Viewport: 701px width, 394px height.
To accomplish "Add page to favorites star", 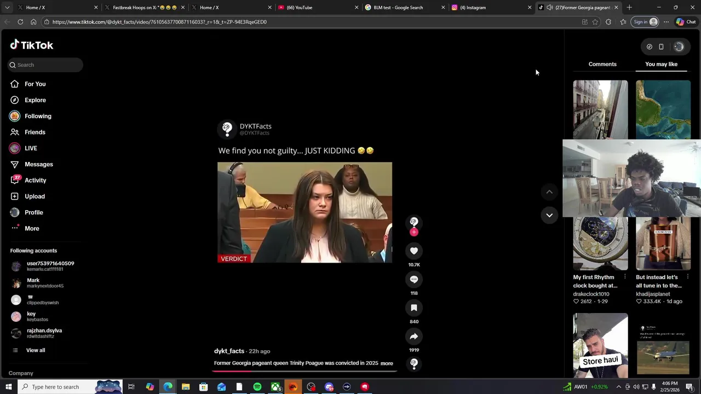I will [x=595, y=22].
